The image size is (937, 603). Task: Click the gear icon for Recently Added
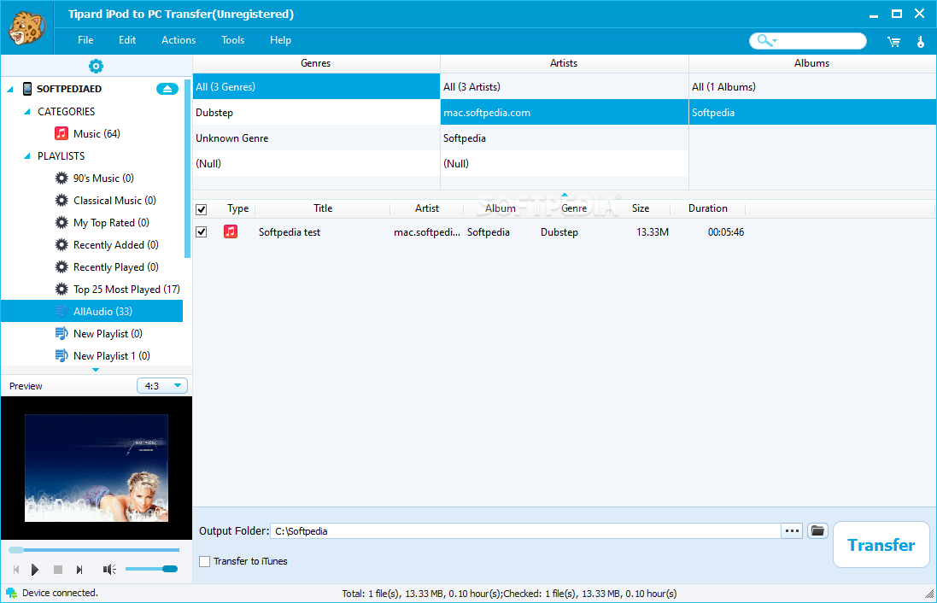coord(61,244)
